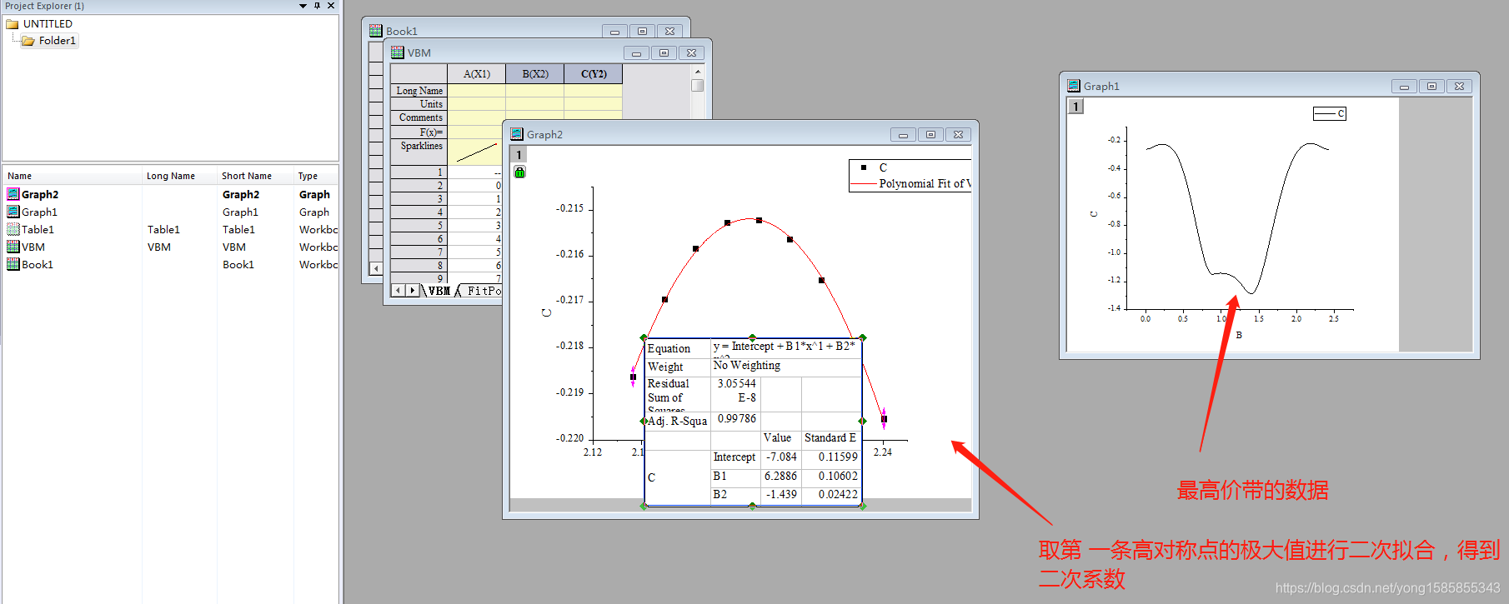Click the Equation label in fit table
Image resolution: width=1509 pixels, height=604 pixels.
click(x=669, y=349)
